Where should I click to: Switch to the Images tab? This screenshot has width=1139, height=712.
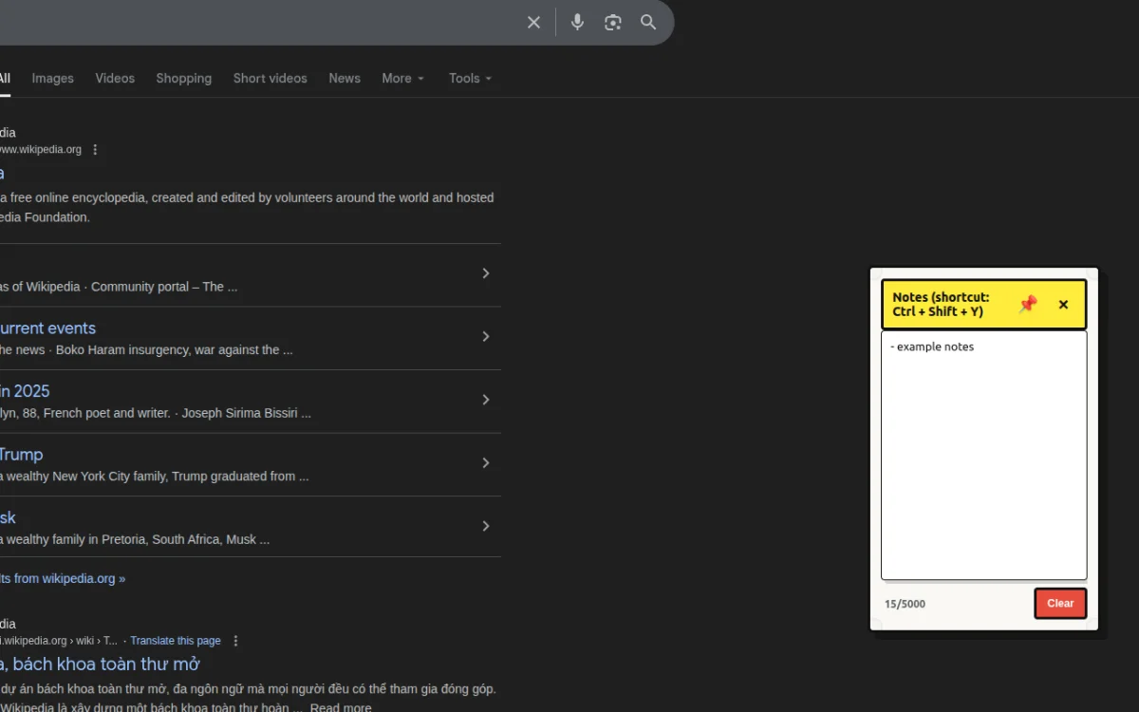click(x=52, y=78)
